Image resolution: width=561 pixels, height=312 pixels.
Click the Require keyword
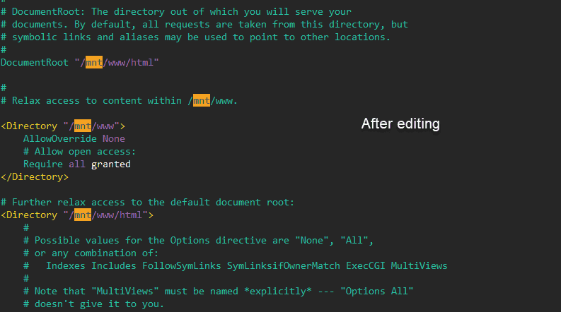pyautogui.click(x=42, y=164)
